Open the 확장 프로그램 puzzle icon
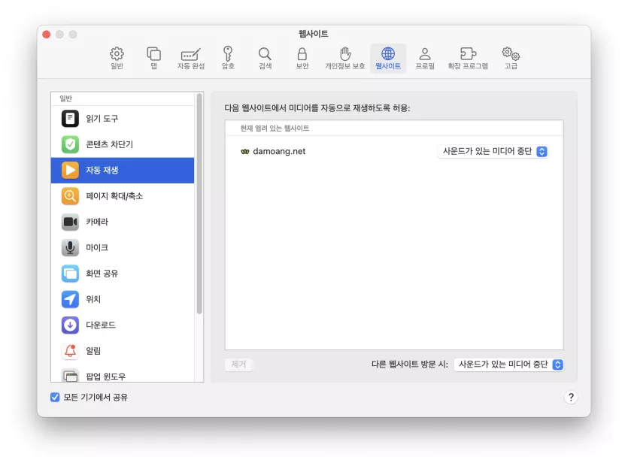 click(x=468, y=58)
